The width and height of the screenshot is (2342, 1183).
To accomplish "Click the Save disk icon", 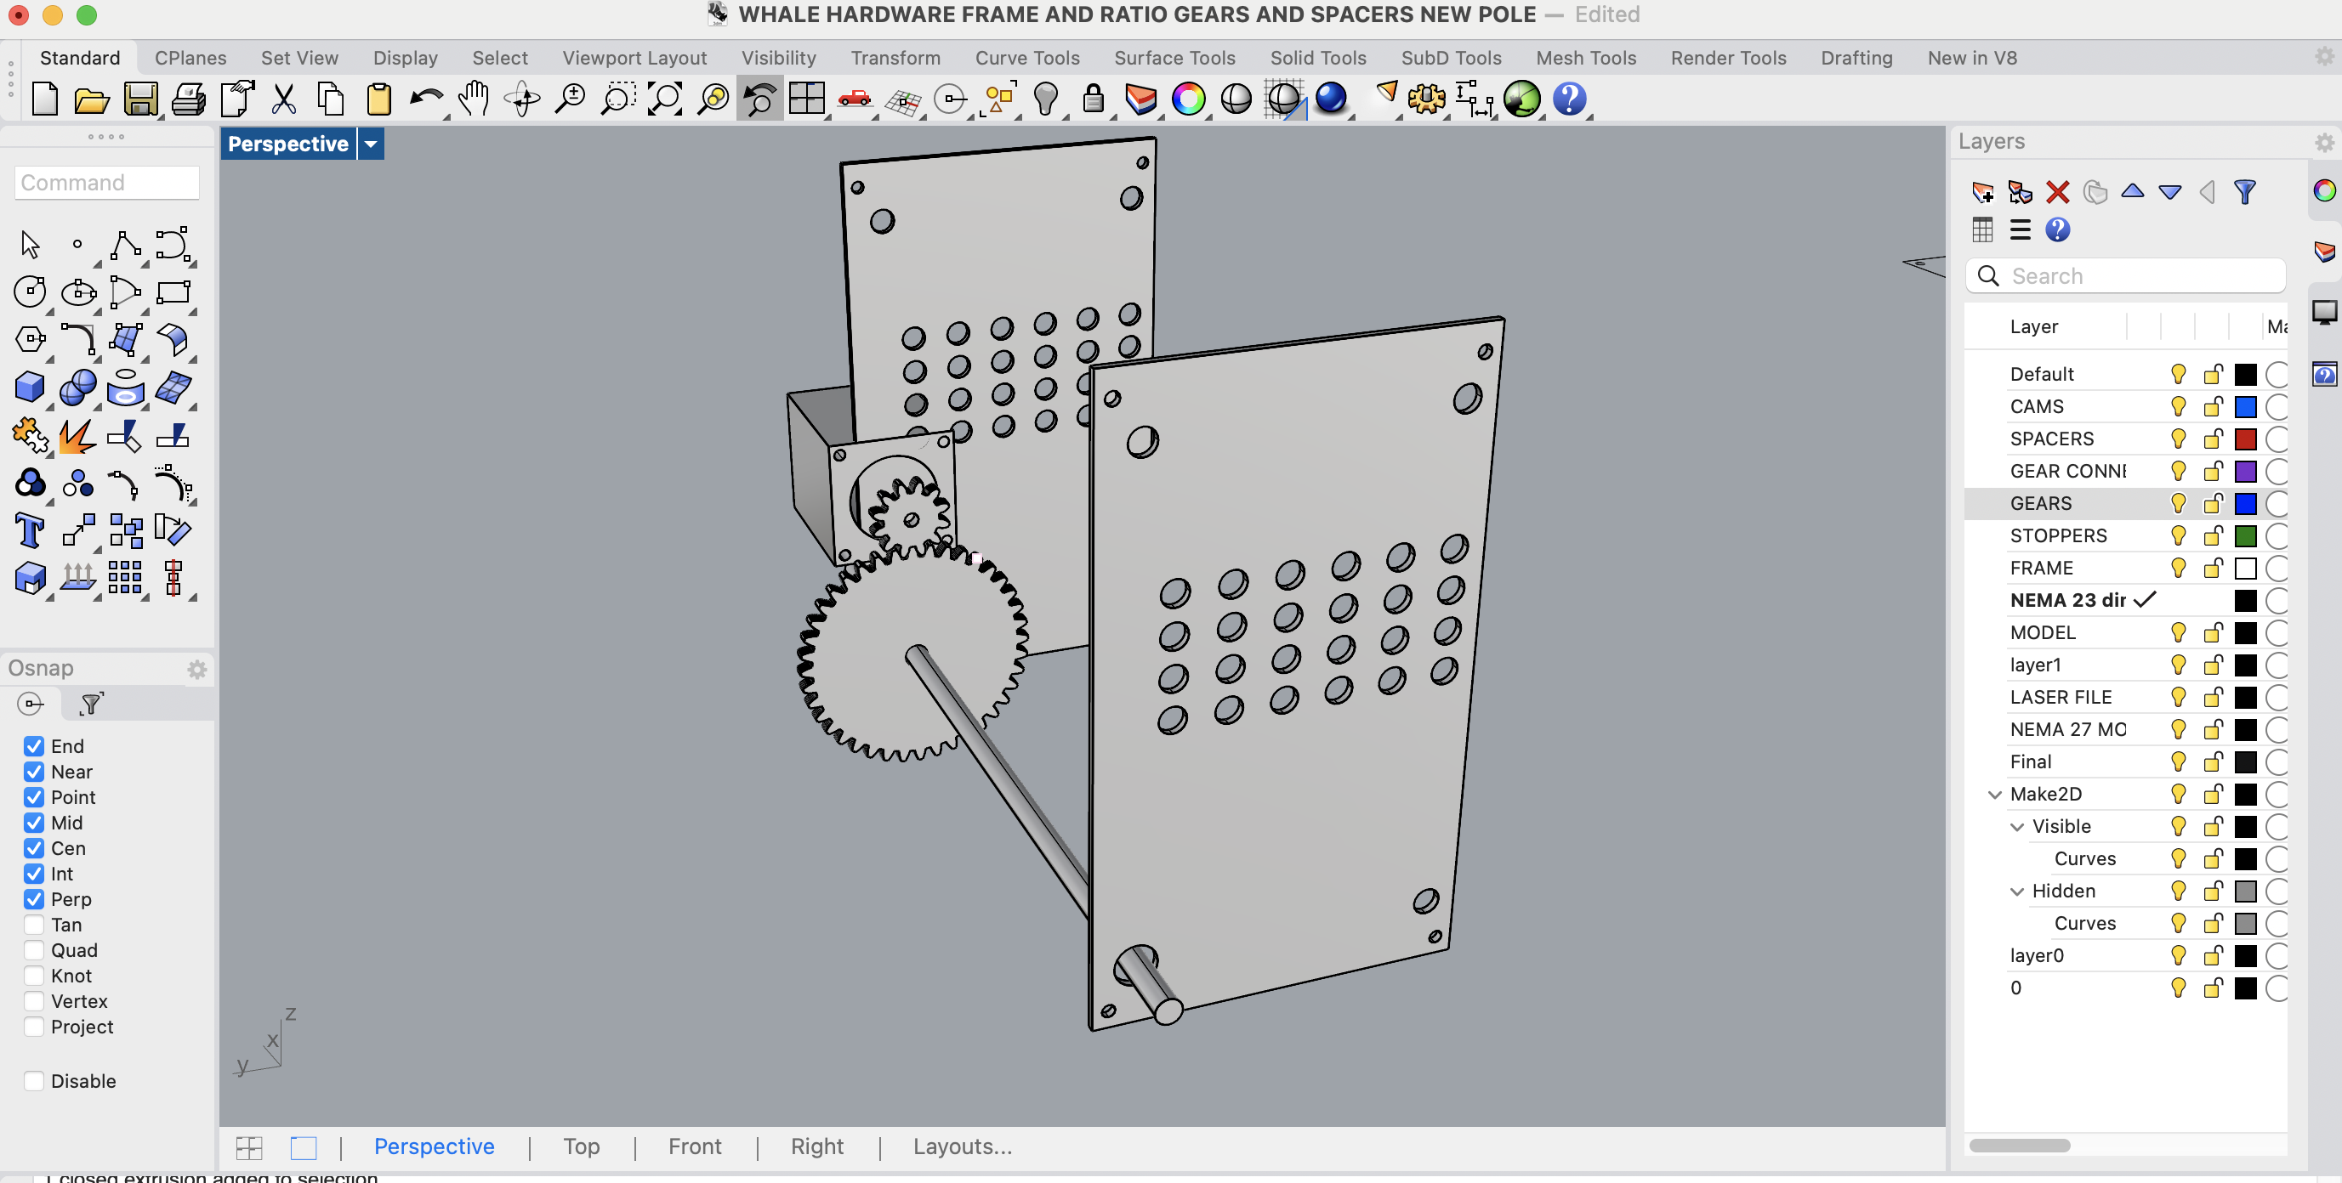I will click(140, 99).
